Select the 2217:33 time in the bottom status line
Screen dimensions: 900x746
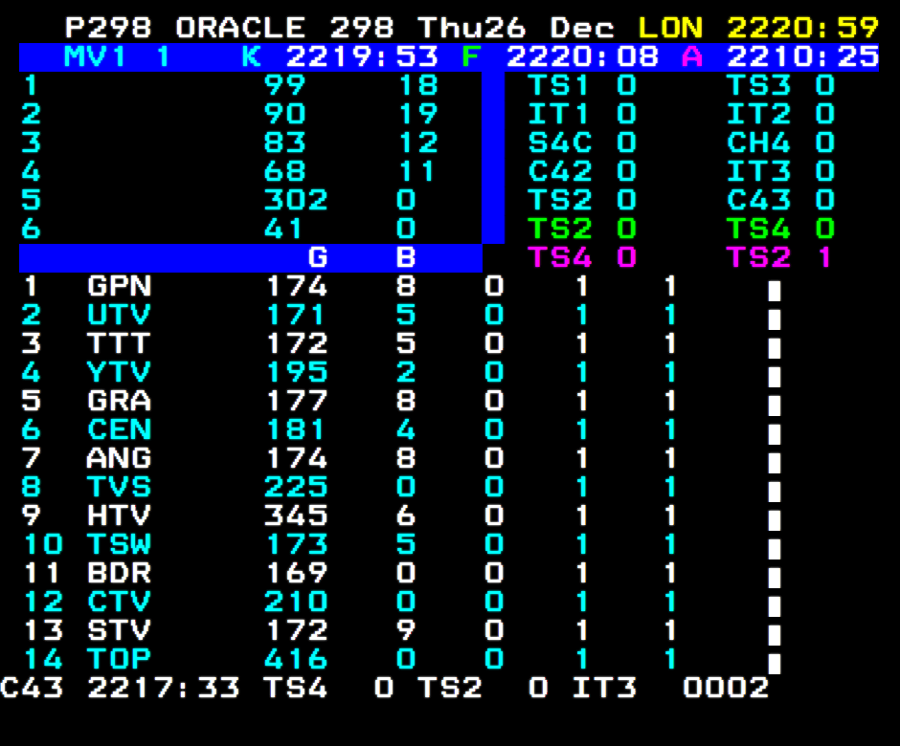[x=163, y=687]
